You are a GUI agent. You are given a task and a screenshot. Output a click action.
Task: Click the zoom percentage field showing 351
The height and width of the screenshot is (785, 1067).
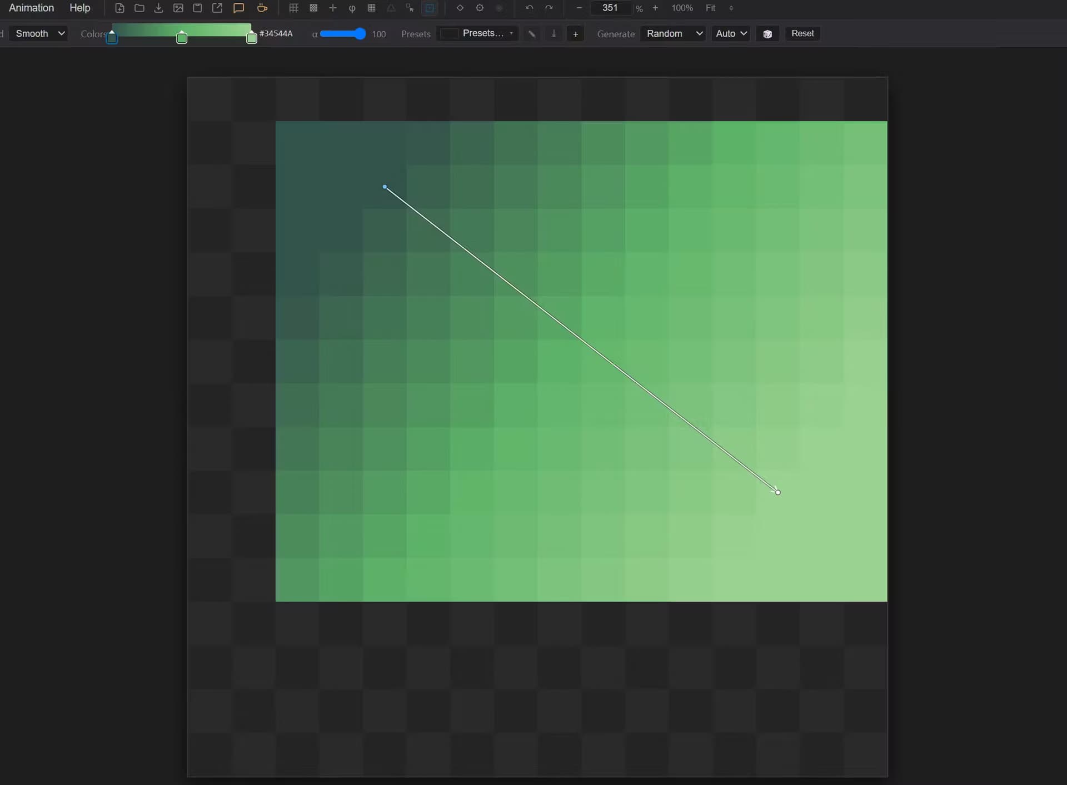(x=610, y=8)
